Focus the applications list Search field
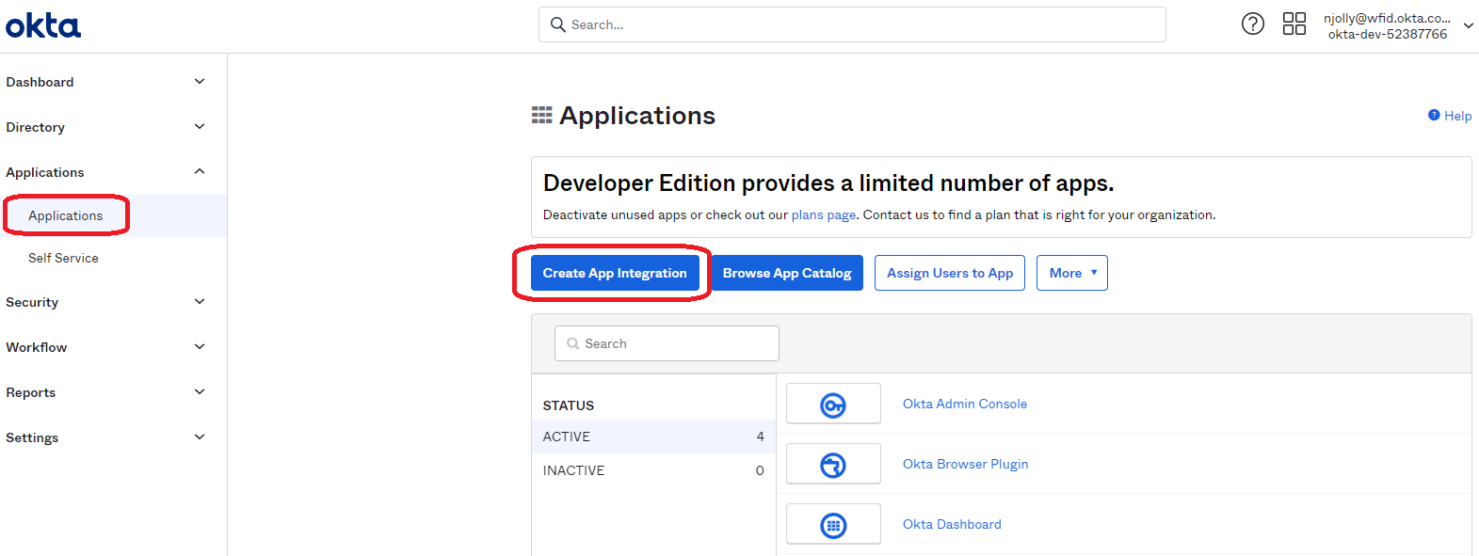This screenshot has width=1479, height=556. (667, 343)
